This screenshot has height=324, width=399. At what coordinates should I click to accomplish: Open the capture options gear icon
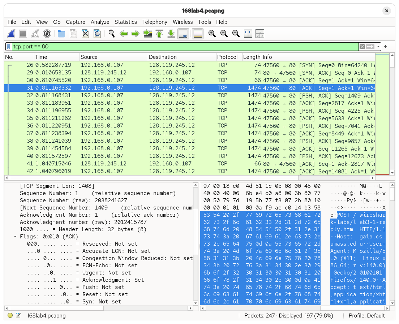point(47,34)
